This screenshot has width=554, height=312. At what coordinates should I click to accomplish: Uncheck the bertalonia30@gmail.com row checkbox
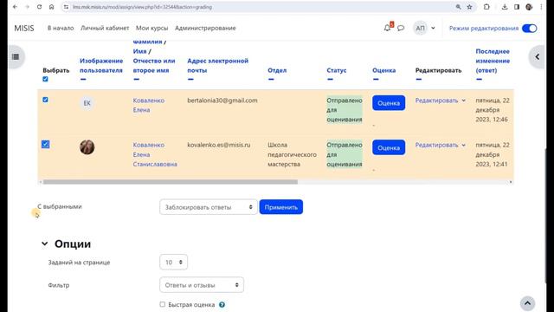(x=45, y=100)
